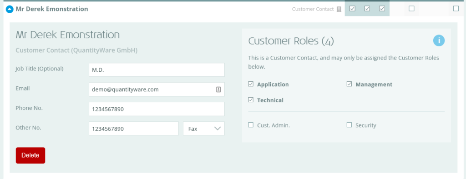Screen dimensions: 466x179
Task: Click the Fax dropdown chevron arrow
Action: pos(218,129)
